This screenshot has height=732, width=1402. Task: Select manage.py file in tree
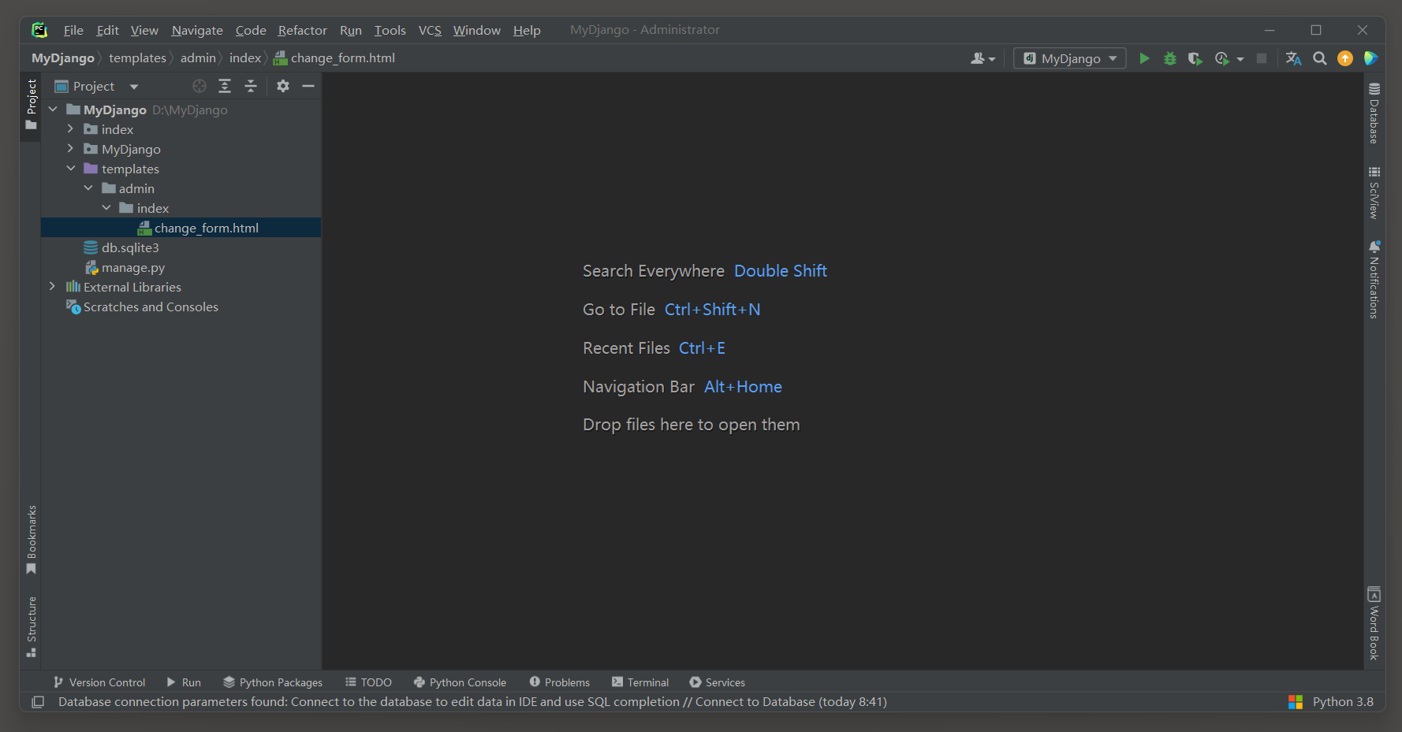coord(181,267)
